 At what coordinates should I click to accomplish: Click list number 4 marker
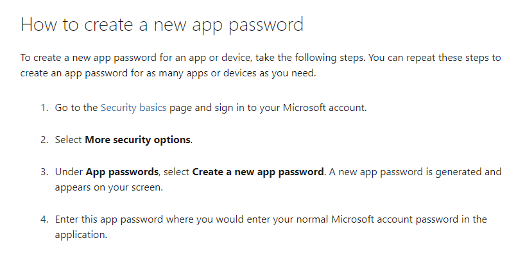click(44, 219)
